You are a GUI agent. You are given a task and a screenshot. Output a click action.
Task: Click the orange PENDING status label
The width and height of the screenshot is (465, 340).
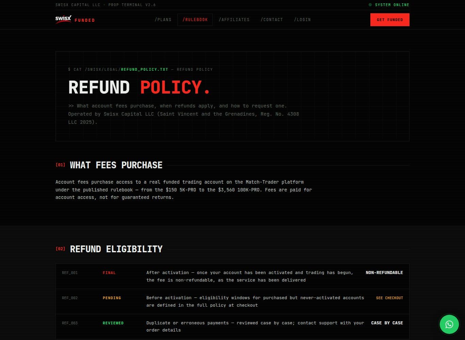[x=112, y=298]
